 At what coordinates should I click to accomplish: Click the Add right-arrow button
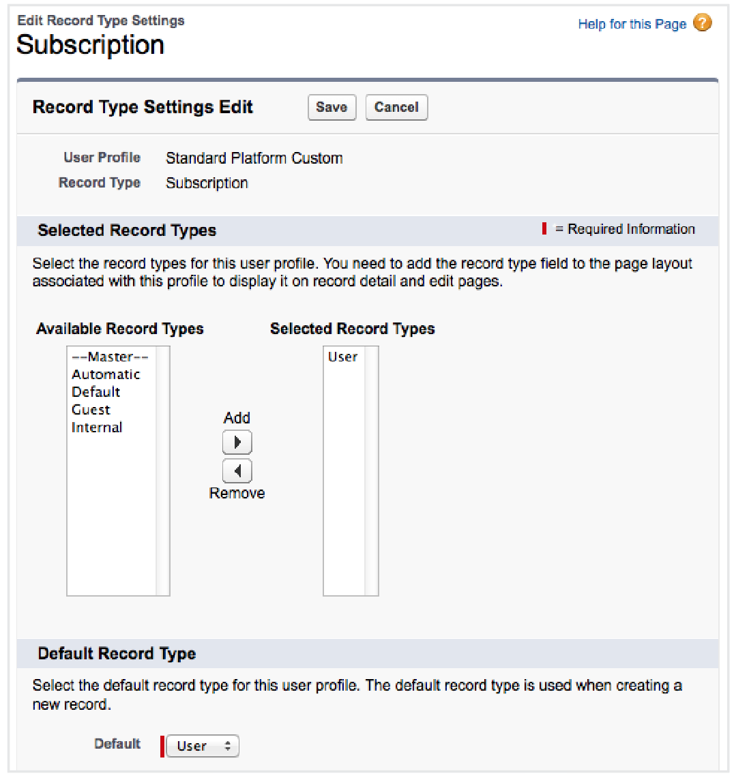point(237,442)
